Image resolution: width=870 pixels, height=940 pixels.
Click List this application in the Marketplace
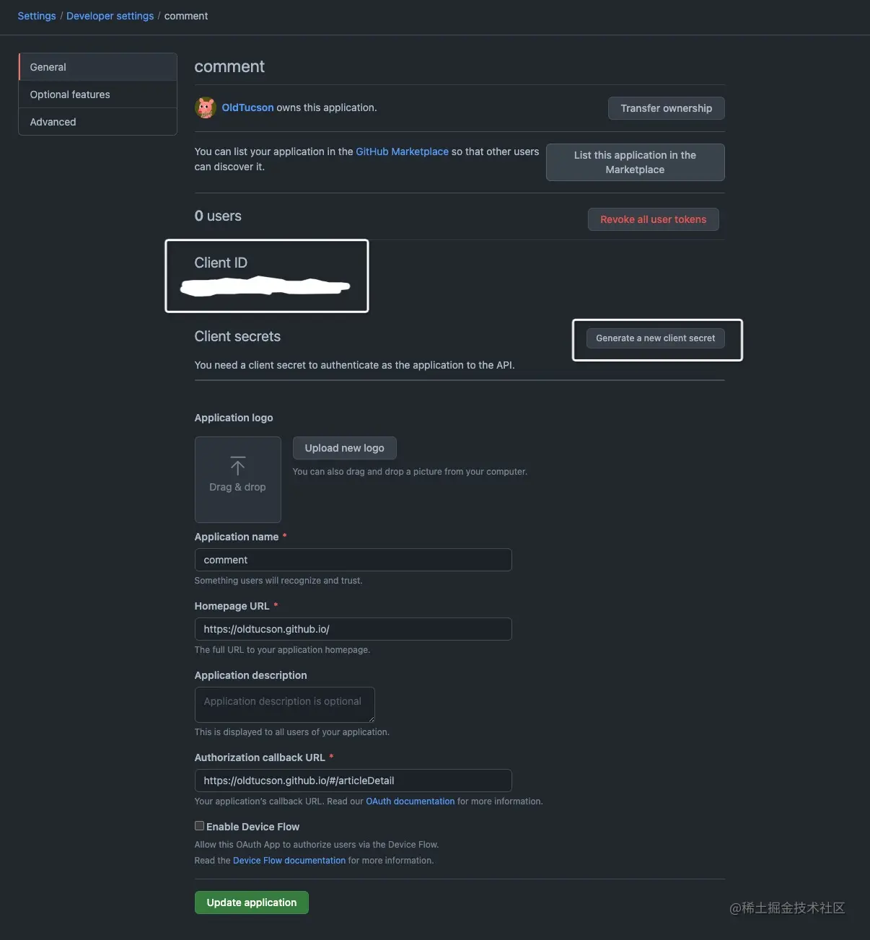click(x=635, y=162)
